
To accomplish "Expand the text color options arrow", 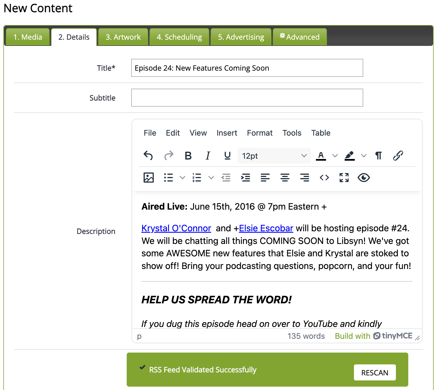I will [x=335, y=156].
